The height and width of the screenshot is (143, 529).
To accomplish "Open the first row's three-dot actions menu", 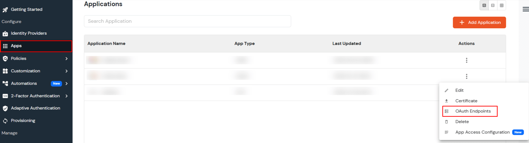I will [466, 60].
